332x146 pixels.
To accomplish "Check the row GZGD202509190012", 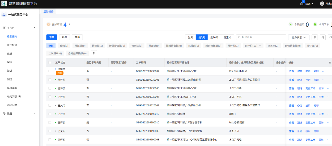I will click(x=50, y=114).
